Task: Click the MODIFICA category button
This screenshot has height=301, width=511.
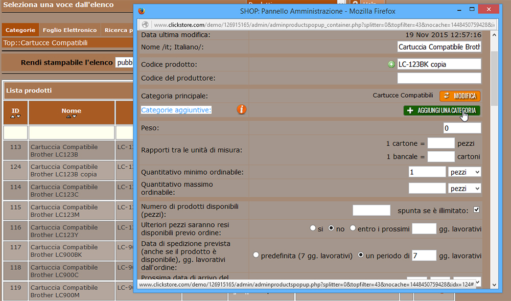Action: click(x=460, y=96)
